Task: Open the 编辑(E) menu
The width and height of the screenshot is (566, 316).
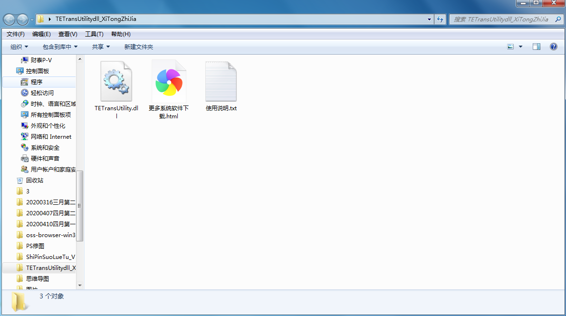Action: click(x=41, y=34)
